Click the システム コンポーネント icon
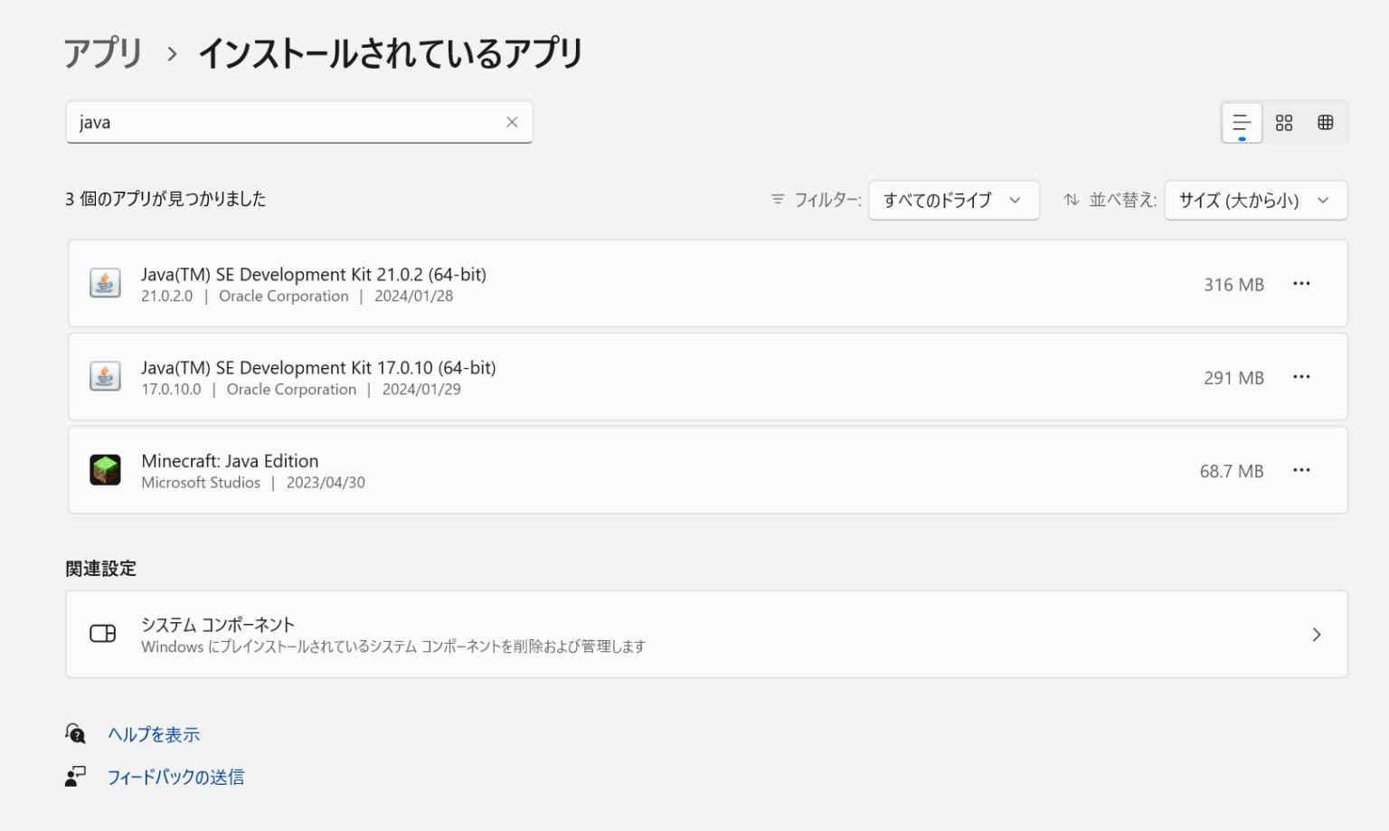 click(103, 634)
